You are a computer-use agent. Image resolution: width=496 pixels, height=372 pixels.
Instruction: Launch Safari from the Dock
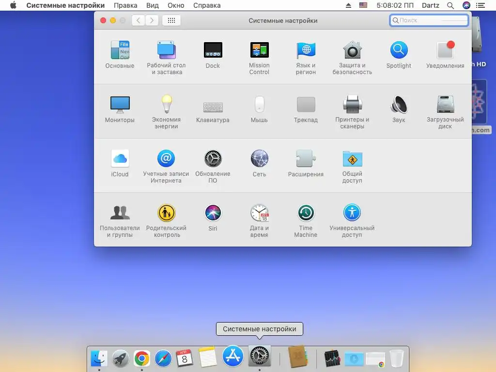coord(163,358)
